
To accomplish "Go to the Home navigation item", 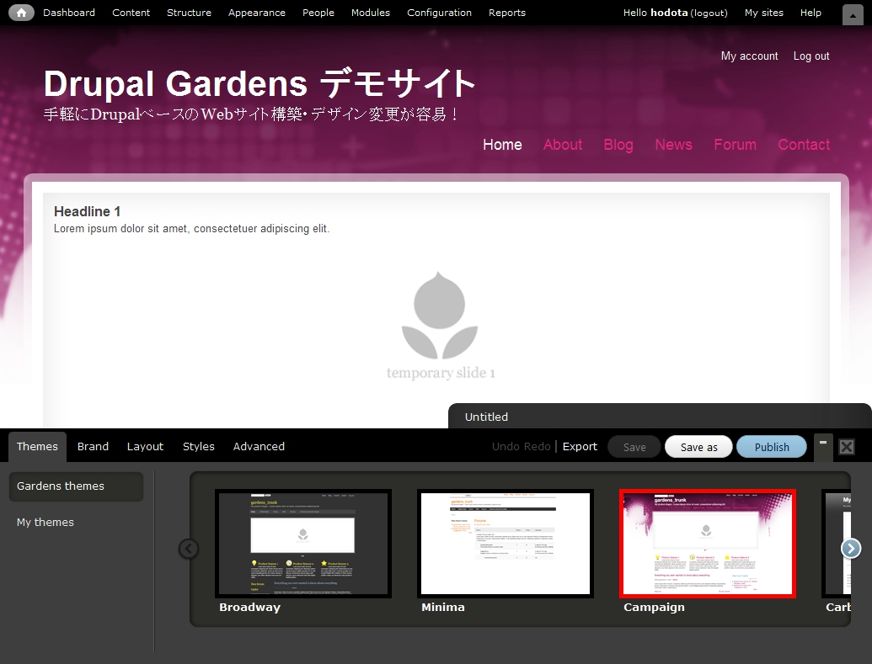I will click(502, 145).
